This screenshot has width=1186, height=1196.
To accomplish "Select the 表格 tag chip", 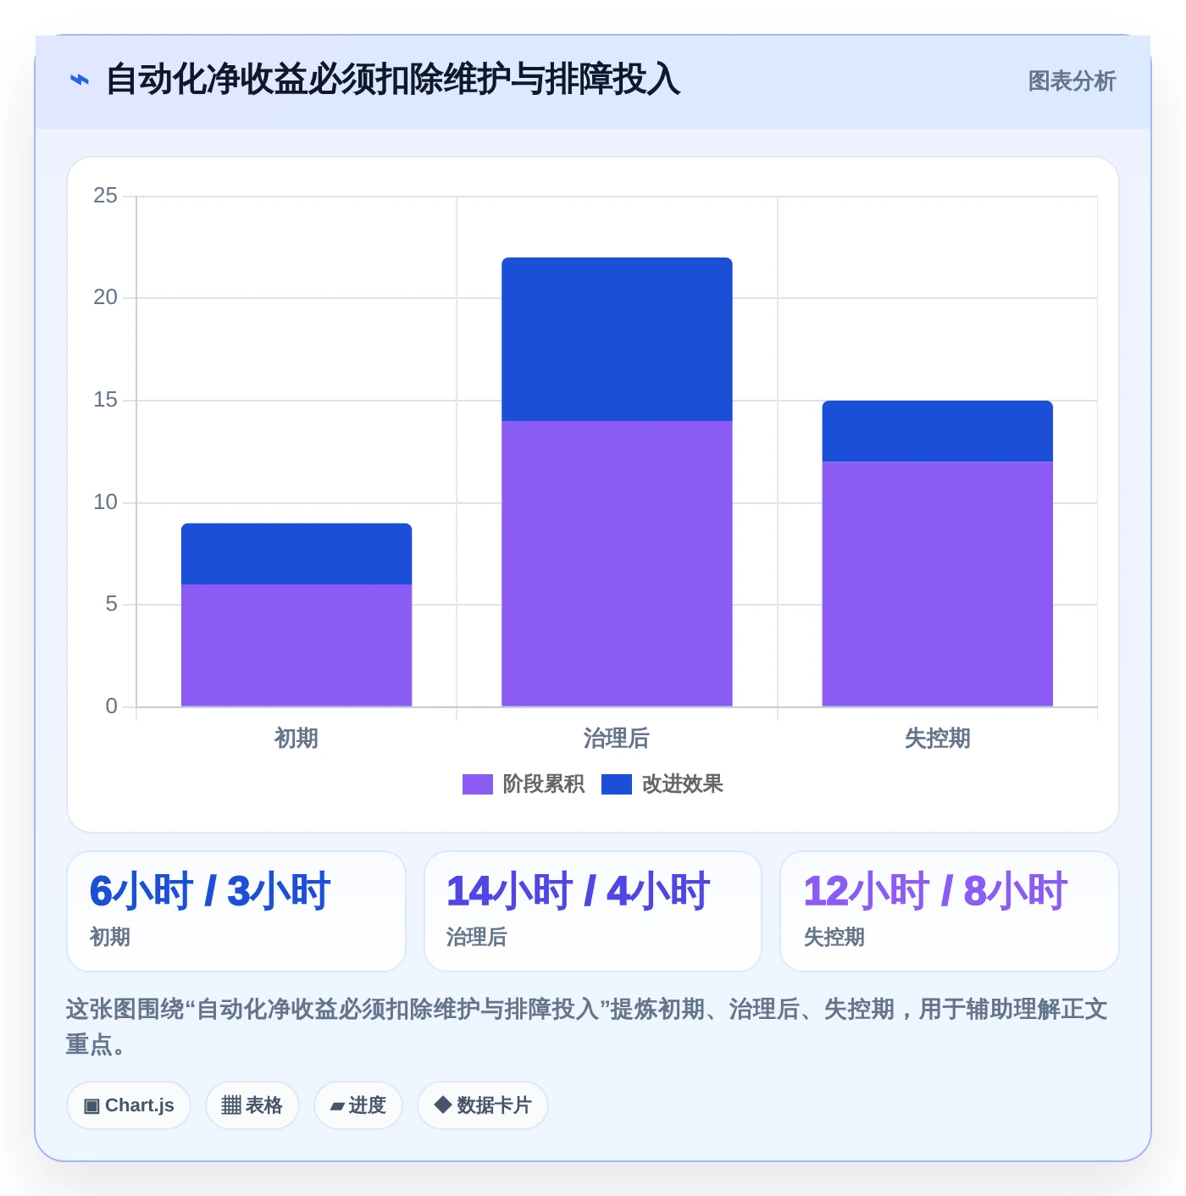I will pyautogui.click(x=252, y=1105).
